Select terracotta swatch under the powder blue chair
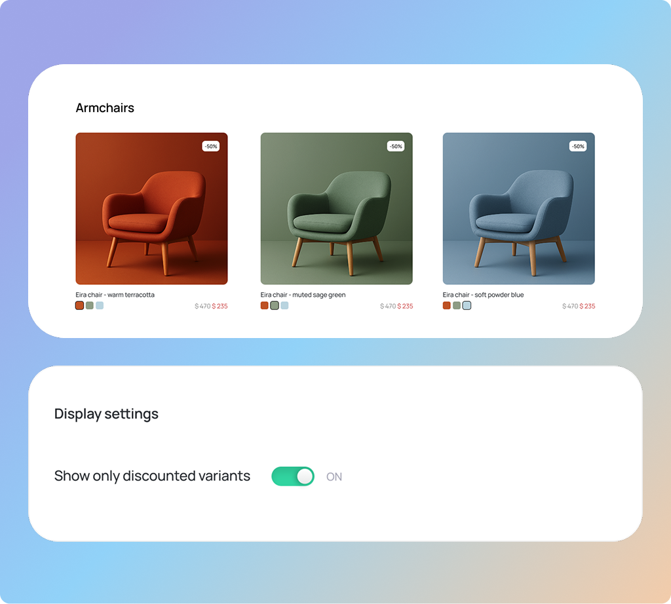The width and height of the screenshot is (671, 604). 447,305
